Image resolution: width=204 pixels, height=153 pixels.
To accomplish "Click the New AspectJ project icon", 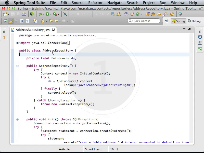I will (x=126, y=14).
